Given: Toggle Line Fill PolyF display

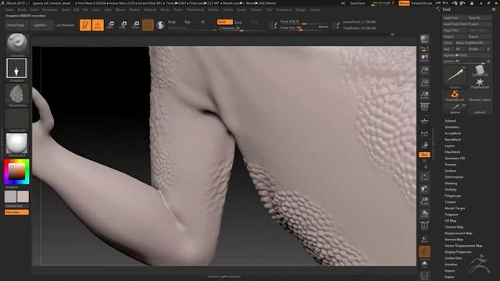Looking at the screenshot, I should click(424, 226).
